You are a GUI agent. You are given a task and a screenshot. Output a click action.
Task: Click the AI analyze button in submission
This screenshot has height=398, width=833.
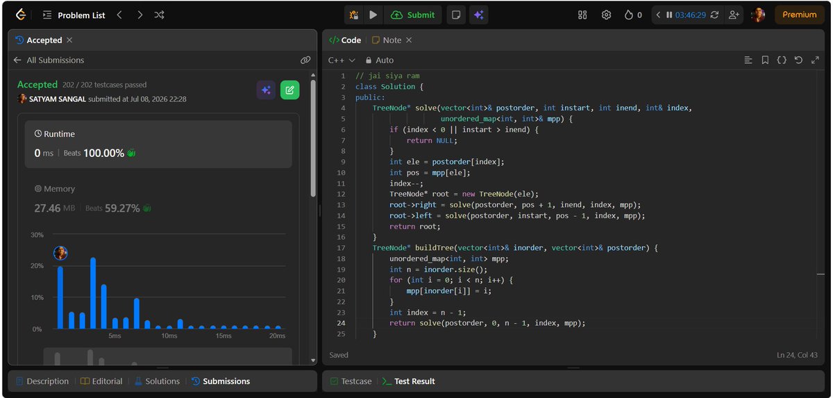point(266,90)
